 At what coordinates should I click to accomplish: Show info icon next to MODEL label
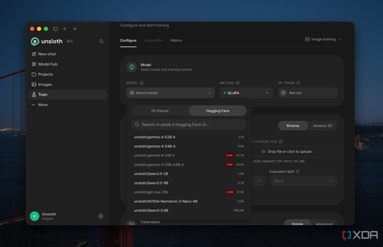point(142,83)
